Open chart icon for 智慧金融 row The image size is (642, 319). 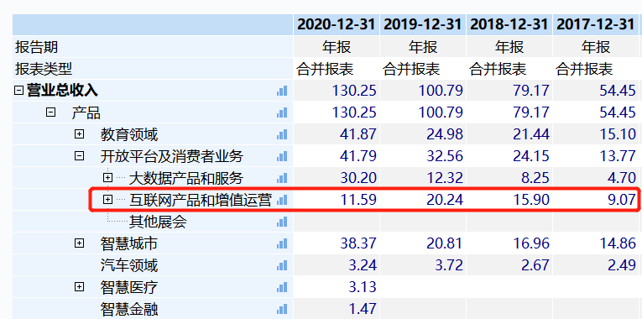tap(282, 309)
